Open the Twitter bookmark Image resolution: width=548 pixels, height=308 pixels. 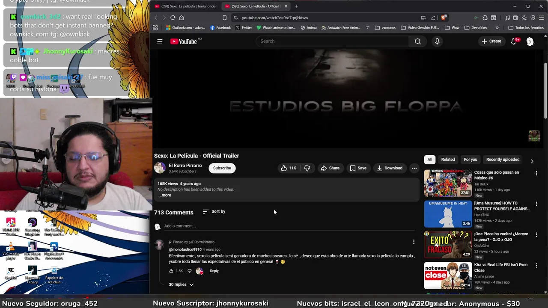(244, 27)
